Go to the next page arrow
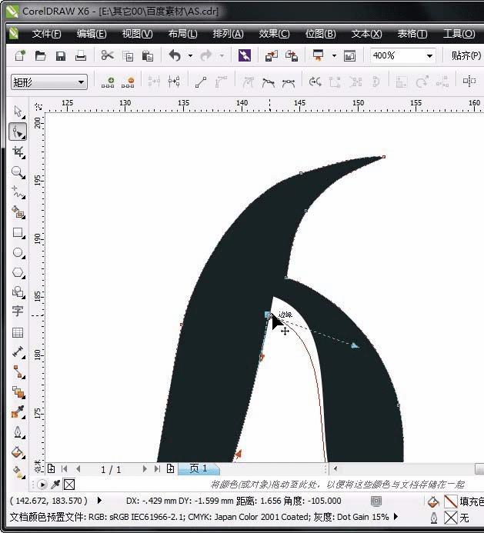Image resolution: width=484 pixels, height=533 pixels. coord(144,468)
